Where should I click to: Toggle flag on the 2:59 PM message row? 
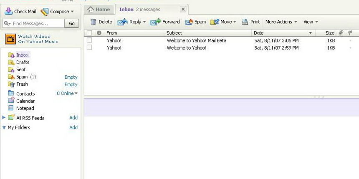click(350, 48)
